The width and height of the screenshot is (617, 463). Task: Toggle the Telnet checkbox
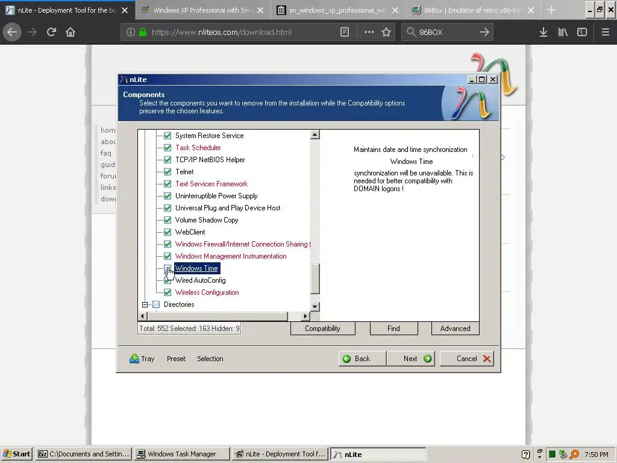[x=168, y=172]
